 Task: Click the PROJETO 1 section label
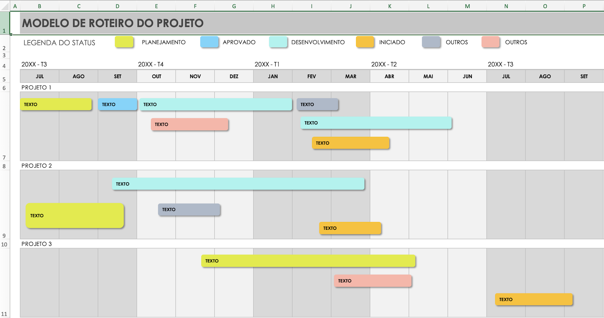(x=36, y=88)
